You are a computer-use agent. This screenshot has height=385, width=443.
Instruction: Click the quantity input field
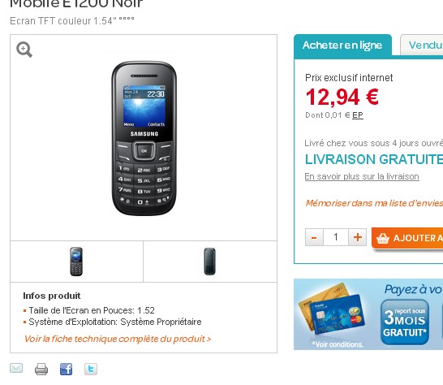click(x=336, y=237)
